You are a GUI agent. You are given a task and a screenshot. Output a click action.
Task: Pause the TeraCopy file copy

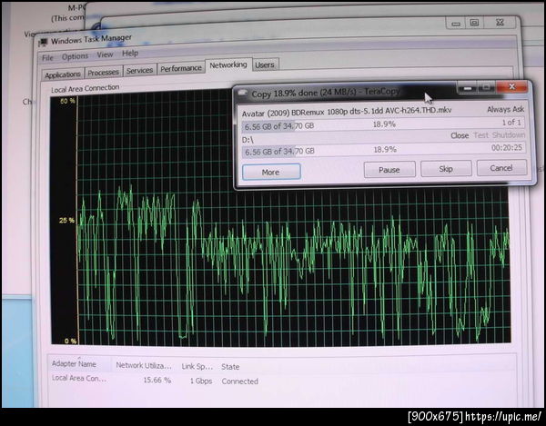point(389,170)
